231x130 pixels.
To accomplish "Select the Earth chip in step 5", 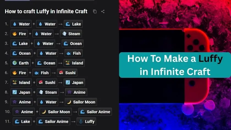I will (21, 63).
